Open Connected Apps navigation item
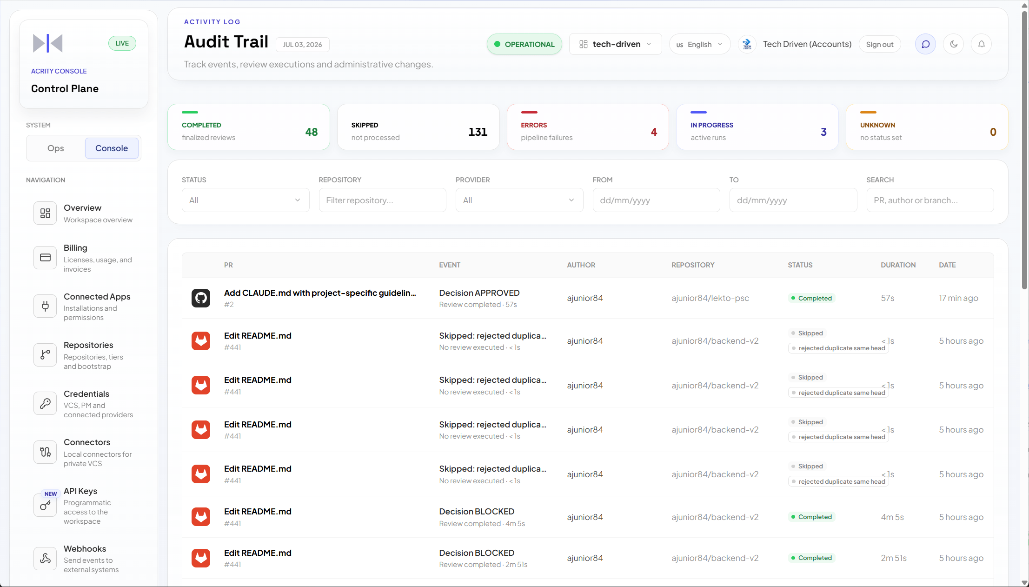The width and height of the screenshot is (1029, 587). [x=84, y=307]
